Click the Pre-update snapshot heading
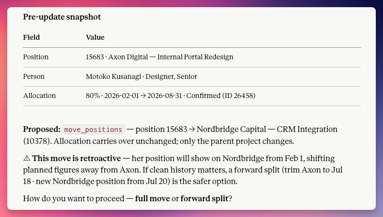 (x=62, y=17)
